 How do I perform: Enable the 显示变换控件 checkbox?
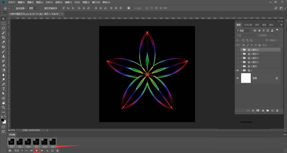[42, 8]
